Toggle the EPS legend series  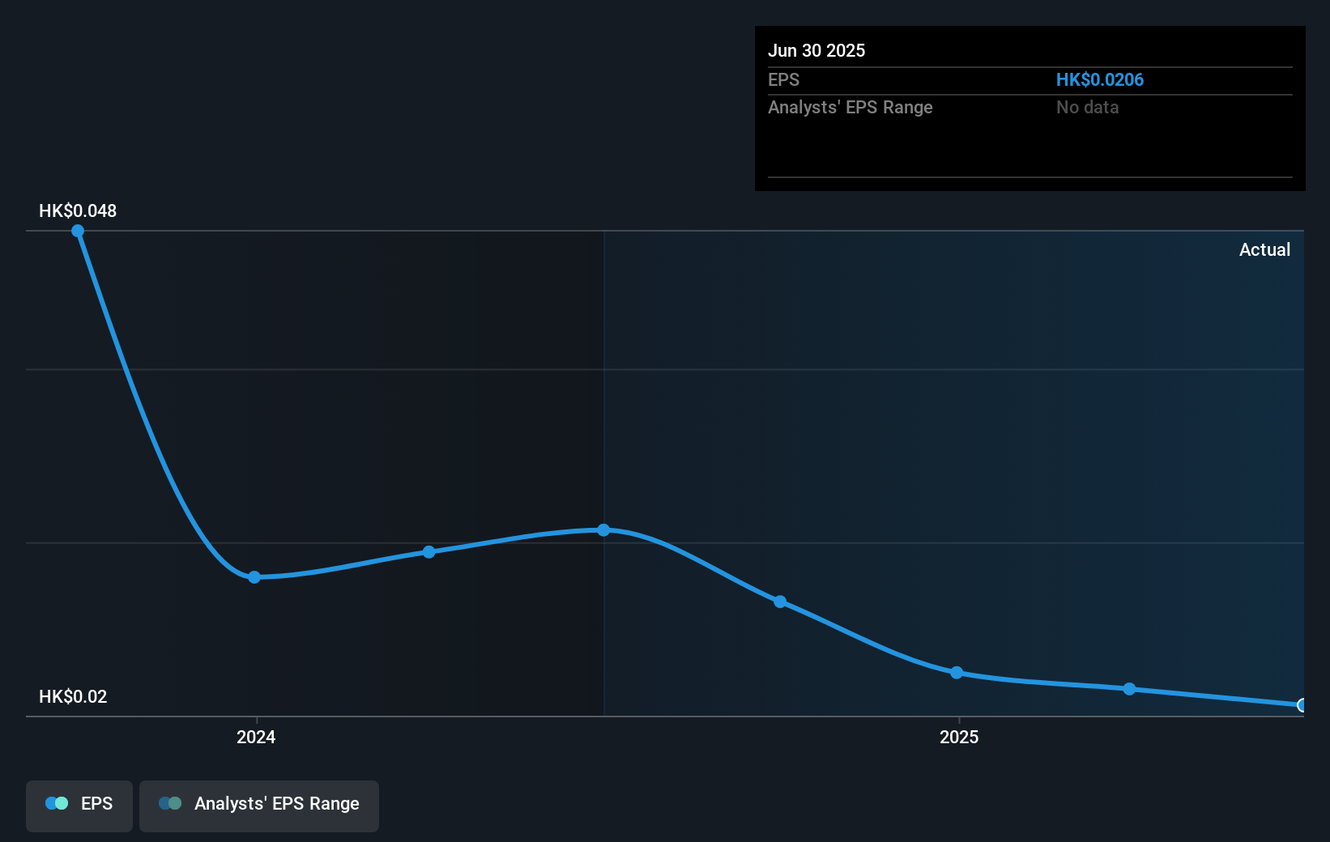(x=79, y=806)
